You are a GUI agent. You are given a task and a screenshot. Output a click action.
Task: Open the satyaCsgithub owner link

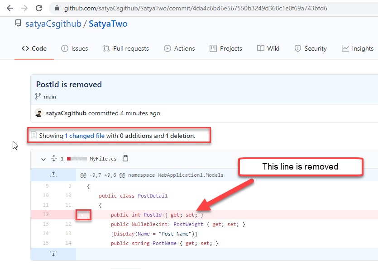point(53,24)
